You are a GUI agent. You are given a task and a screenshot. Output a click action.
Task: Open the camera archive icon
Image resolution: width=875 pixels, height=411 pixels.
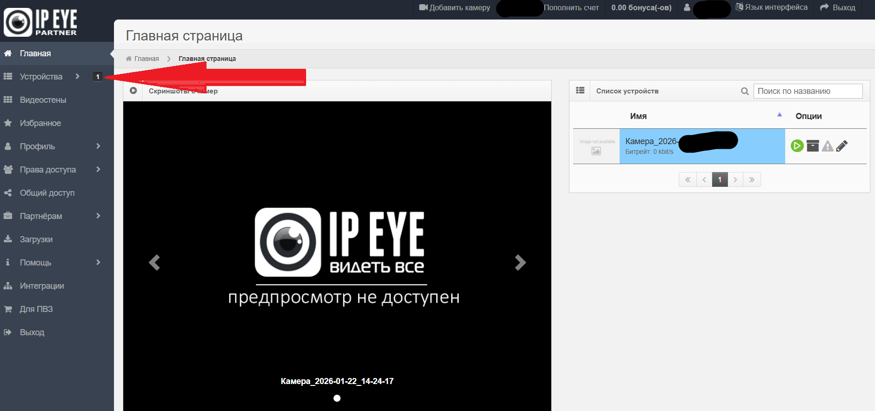(812, 146)
